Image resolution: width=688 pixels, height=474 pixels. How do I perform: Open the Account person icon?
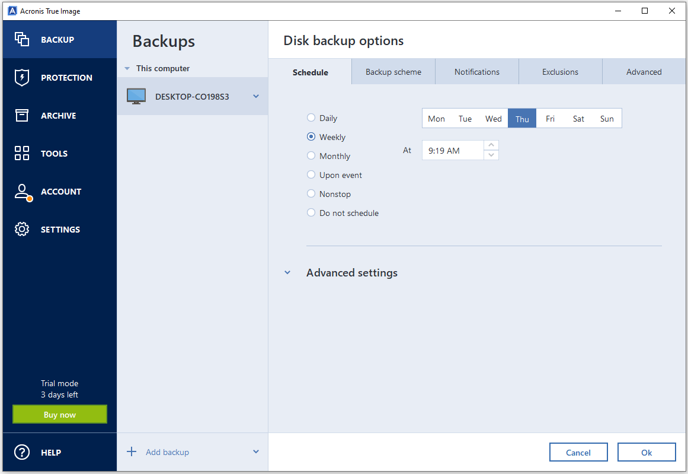point(23,192)
